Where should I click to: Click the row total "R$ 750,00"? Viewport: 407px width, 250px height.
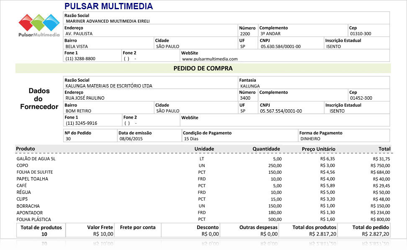380,166
